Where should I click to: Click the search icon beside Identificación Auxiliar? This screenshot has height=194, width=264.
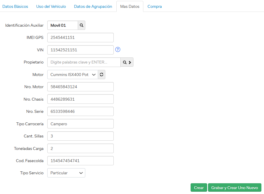82,26
